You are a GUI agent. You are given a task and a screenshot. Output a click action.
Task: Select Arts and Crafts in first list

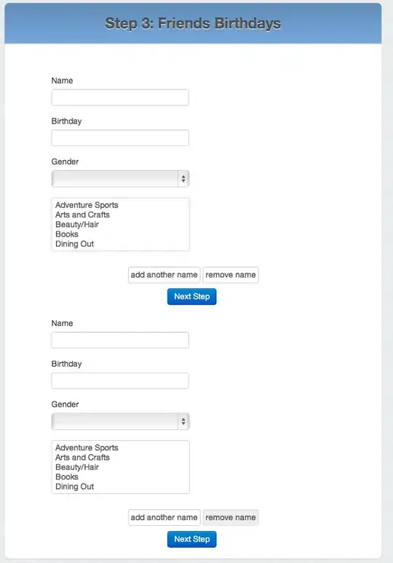(82, 215)
